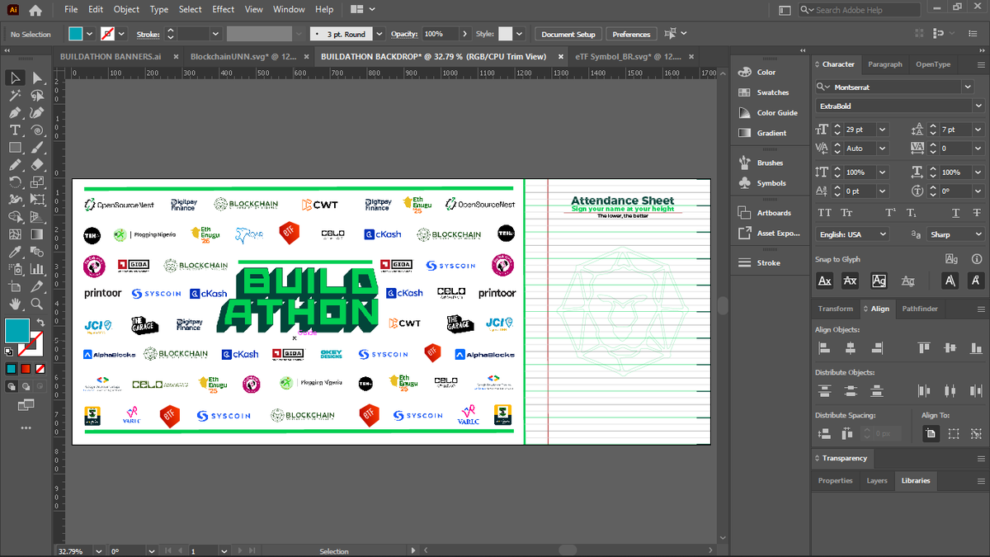Click Horizontal Align Left icon
990x557 pixels.
point(824,347)
